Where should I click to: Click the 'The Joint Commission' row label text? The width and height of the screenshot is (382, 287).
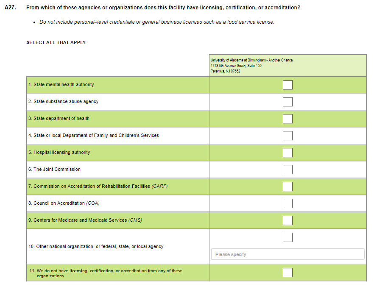54,169
